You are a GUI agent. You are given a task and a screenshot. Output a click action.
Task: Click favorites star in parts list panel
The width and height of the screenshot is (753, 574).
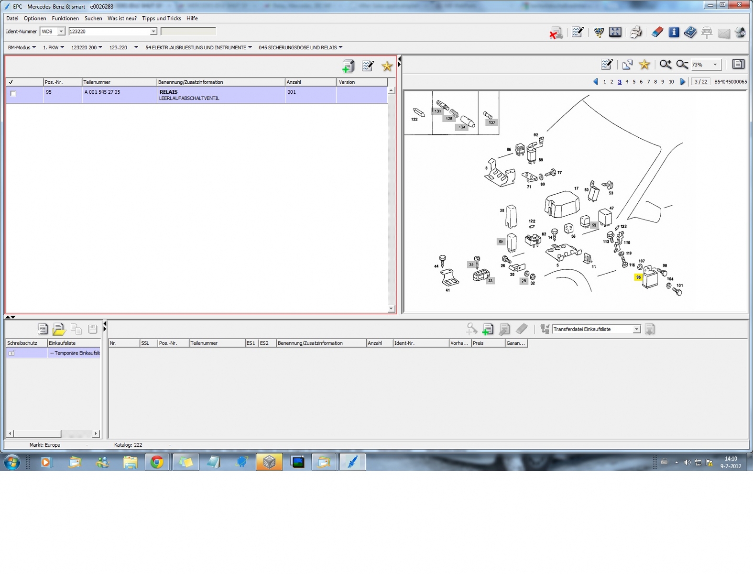click(387, 66)
